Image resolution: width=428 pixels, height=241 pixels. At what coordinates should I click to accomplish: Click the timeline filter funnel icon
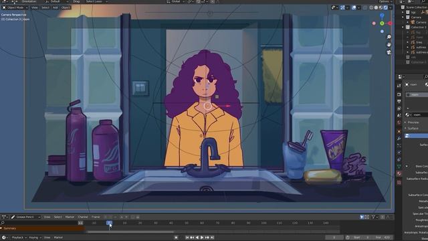373,217
